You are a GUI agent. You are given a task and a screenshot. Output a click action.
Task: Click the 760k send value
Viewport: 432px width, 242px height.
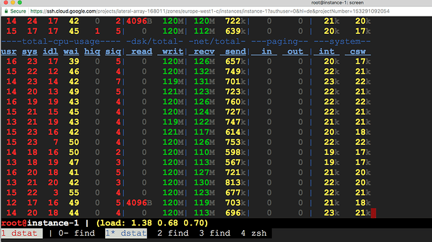tap(235, 102)
